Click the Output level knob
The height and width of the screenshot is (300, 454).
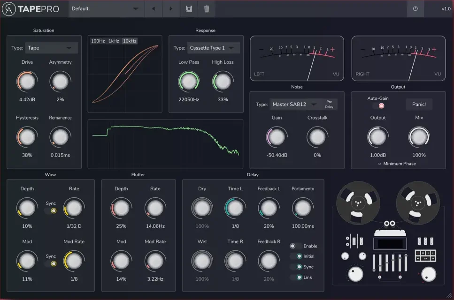[x=378, y=137]
